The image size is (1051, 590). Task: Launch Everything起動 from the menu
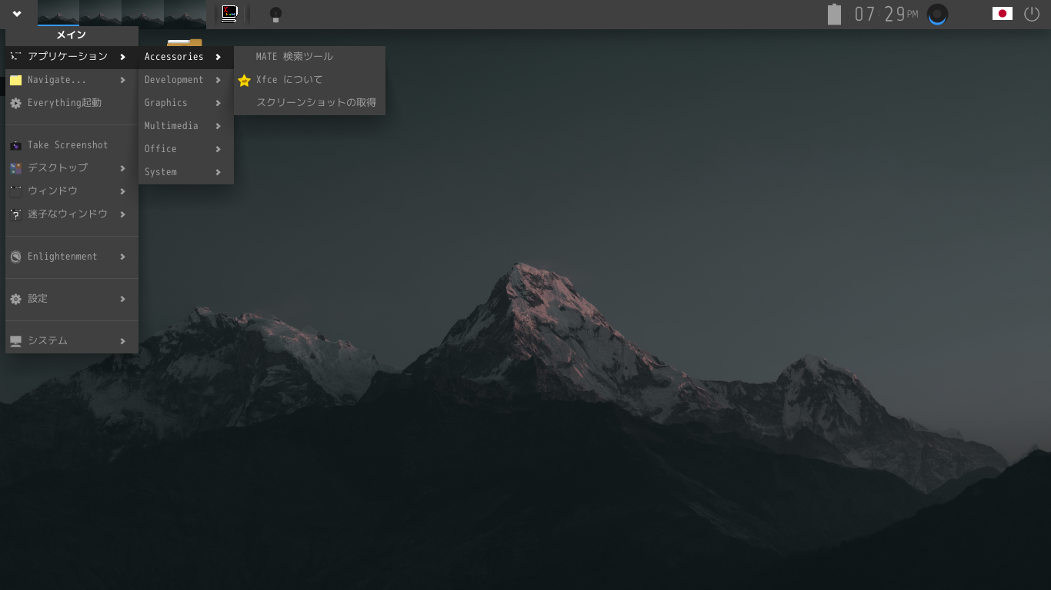72,103
